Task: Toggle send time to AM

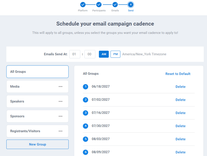Action: pos(104,54)
